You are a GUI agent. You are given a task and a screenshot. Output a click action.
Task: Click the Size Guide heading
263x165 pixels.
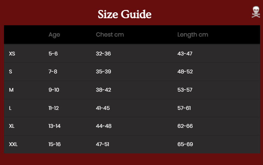point(125,14)
